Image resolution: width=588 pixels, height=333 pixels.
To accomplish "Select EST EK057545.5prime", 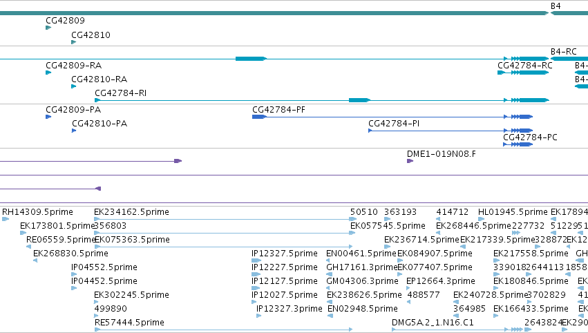I will click(x=388, y=226).
